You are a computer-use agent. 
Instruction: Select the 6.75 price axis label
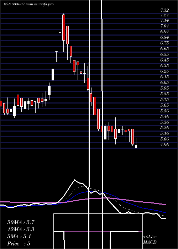click(164, 43)
